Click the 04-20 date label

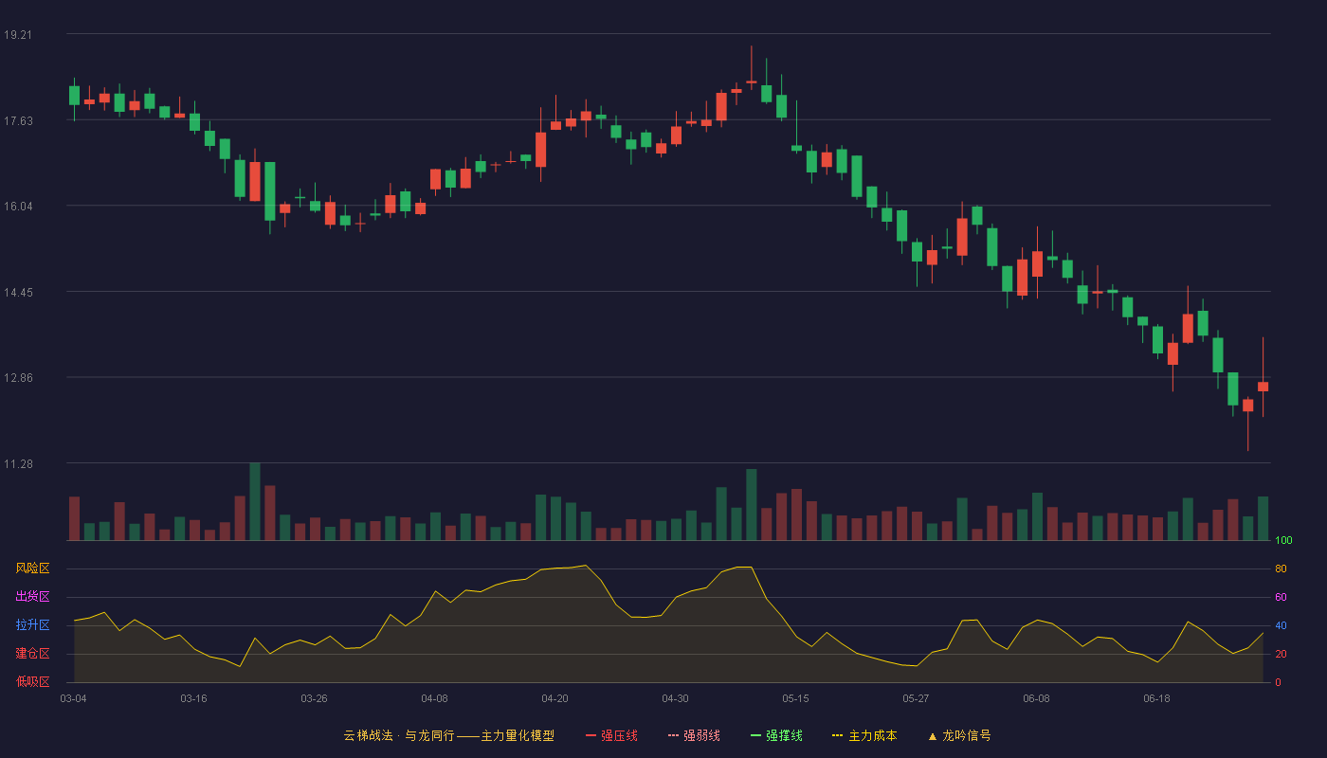point(554,698)
